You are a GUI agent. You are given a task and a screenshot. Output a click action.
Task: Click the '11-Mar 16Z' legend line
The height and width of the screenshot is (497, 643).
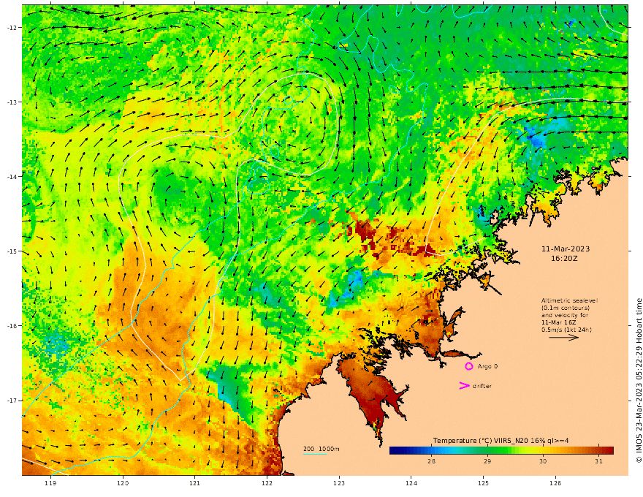tap(557, 323)
